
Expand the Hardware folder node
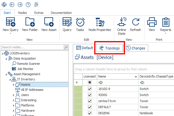(x=14, y=111)
